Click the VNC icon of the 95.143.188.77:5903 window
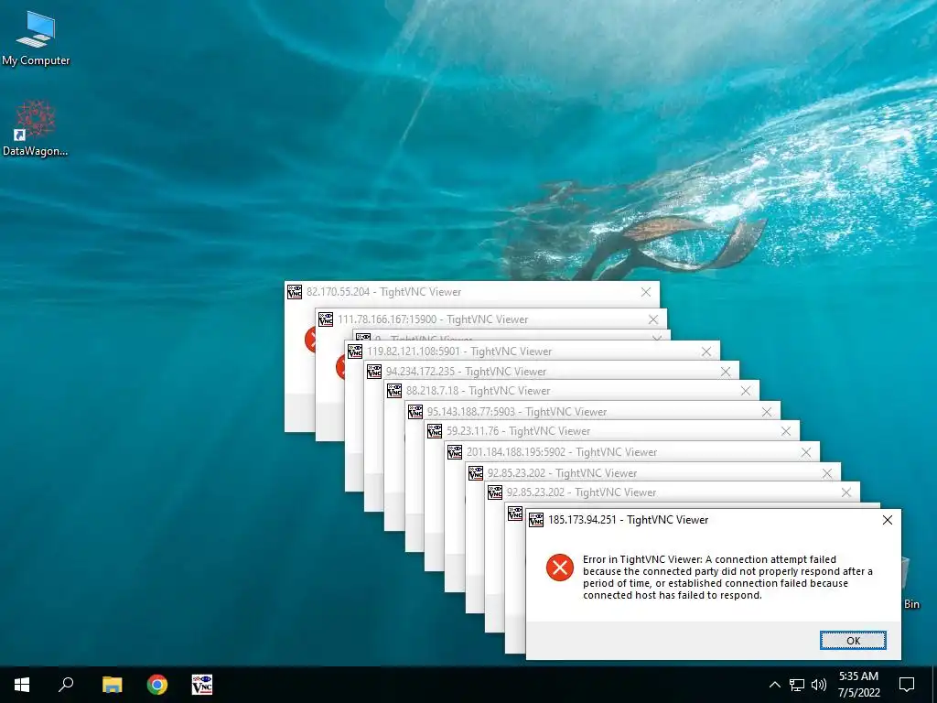937x703 pixels. tap(415, 411)
